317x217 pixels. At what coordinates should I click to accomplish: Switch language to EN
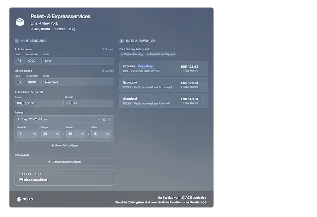(31, 199)
